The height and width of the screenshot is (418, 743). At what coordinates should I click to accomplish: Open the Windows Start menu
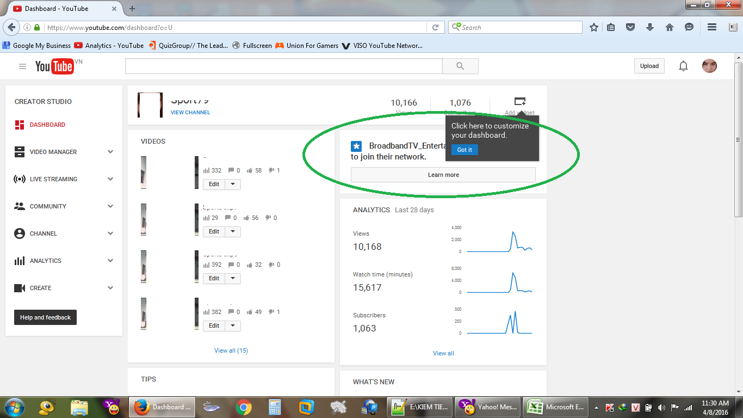pyautogui.click(x=15, y=407)
